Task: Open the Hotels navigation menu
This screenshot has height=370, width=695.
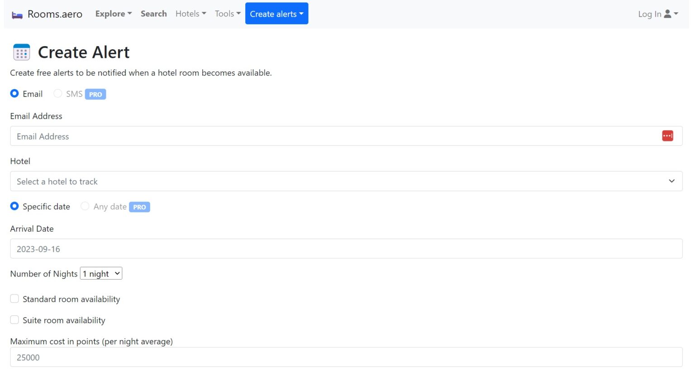Action: tap(190, 14)
